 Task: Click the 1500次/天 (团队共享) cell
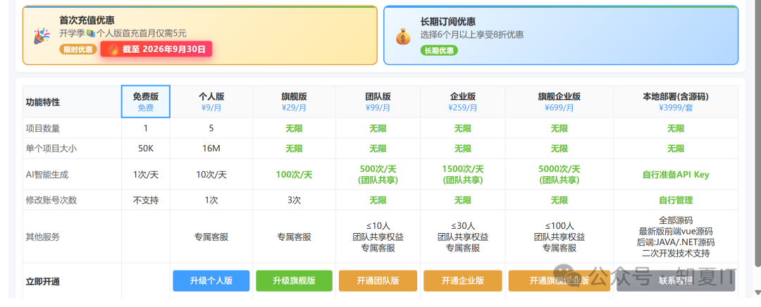462,175
